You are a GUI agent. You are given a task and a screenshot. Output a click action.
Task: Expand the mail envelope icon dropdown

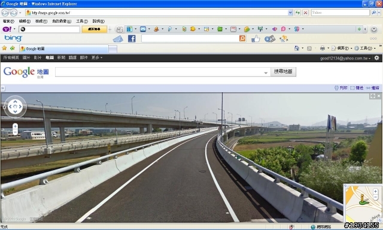pyautogui.click(x=149, y=29)
